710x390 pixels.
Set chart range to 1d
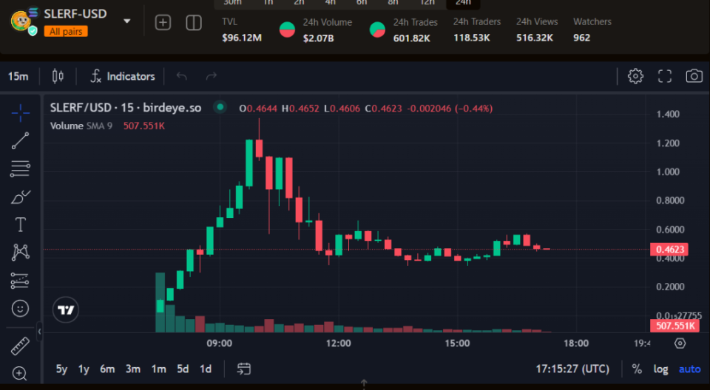[206, 369]
